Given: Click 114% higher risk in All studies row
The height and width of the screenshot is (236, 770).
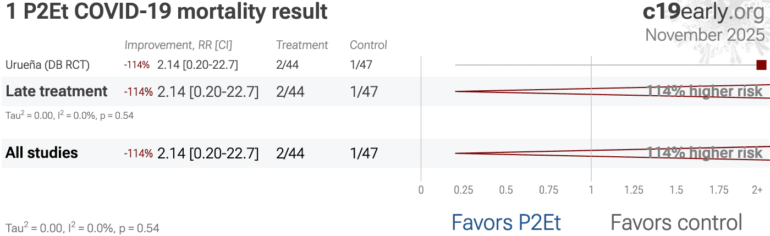Looking at the screenshot, I should pyautogui.click(x=705, y=153).
